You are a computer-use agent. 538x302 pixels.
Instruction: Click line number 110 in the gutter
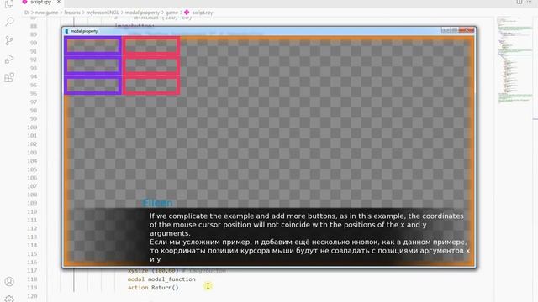[x=32, y=211]
